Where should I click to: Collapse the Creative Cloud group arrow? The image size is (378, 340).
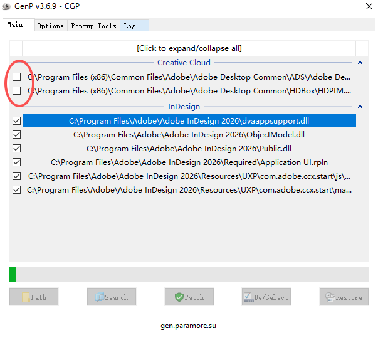tap(360, 63)
